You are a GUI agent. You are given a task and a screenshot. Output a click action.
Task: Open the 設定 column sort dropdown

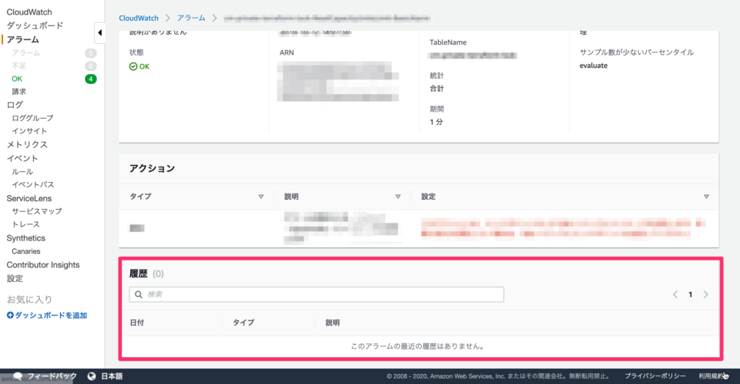[x=706, y=197]
